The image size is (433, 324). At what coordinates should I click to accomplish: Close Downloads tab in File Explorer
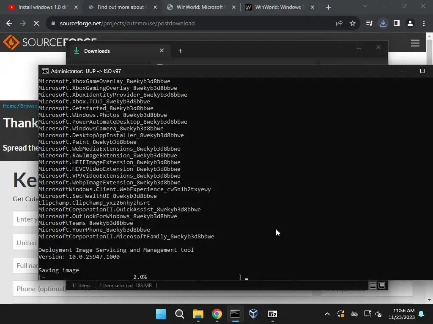(x=162, y=51)
